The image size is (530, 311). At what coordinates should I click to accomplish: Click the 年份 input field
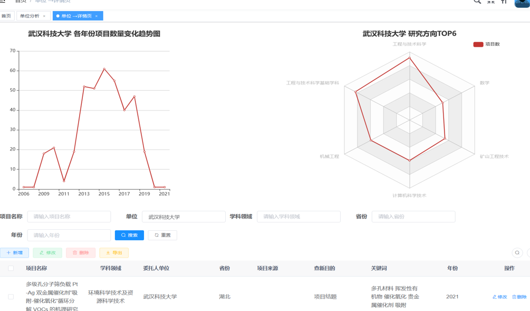(69, 235)
